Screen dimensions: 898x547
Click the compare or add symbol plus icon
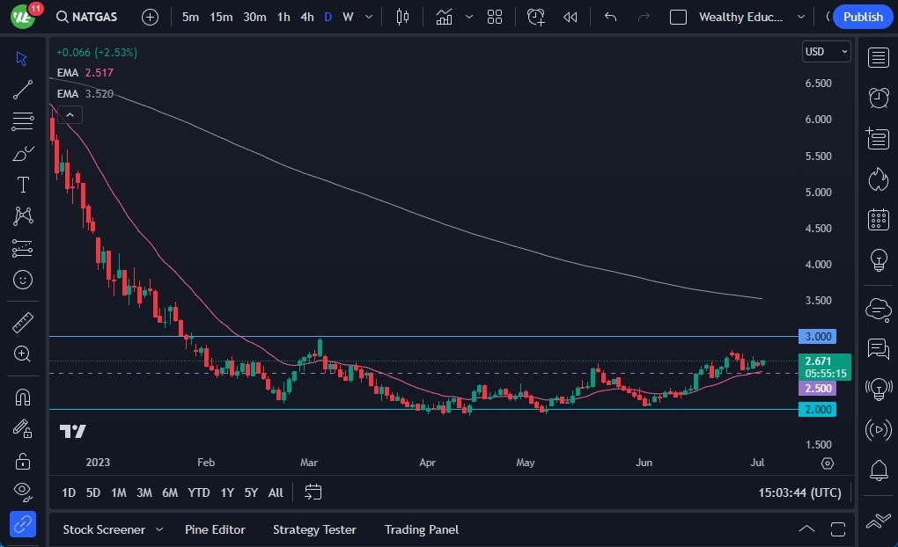click(150, 18)
